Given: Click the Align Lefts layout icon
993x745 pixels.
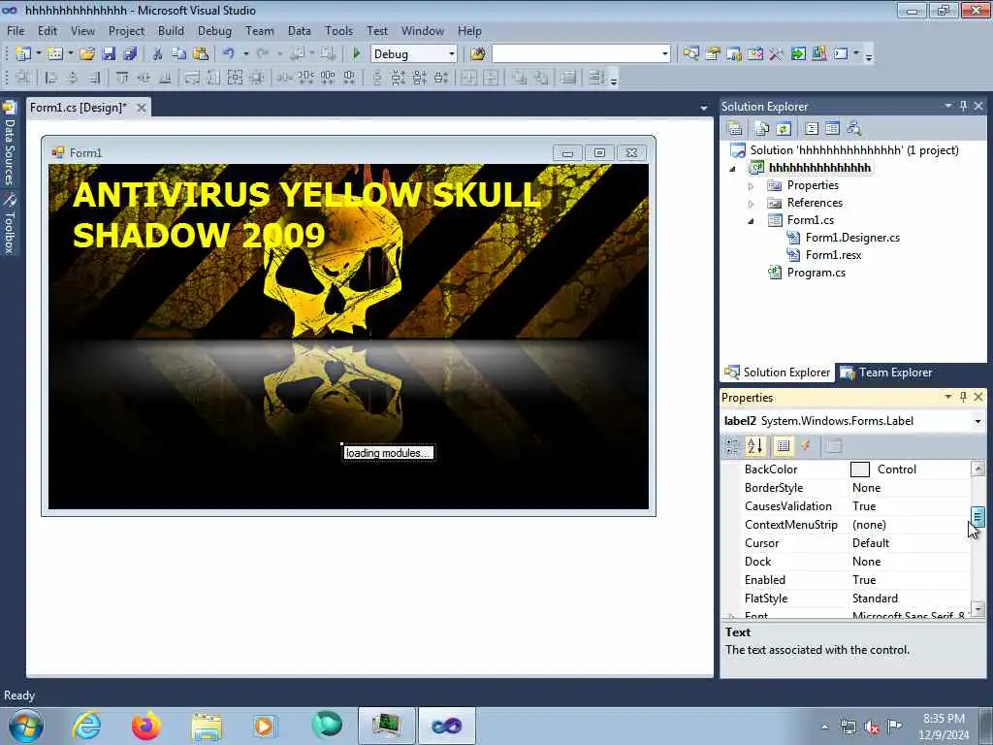Looking at the screenshot, I should tap(50, 78).
